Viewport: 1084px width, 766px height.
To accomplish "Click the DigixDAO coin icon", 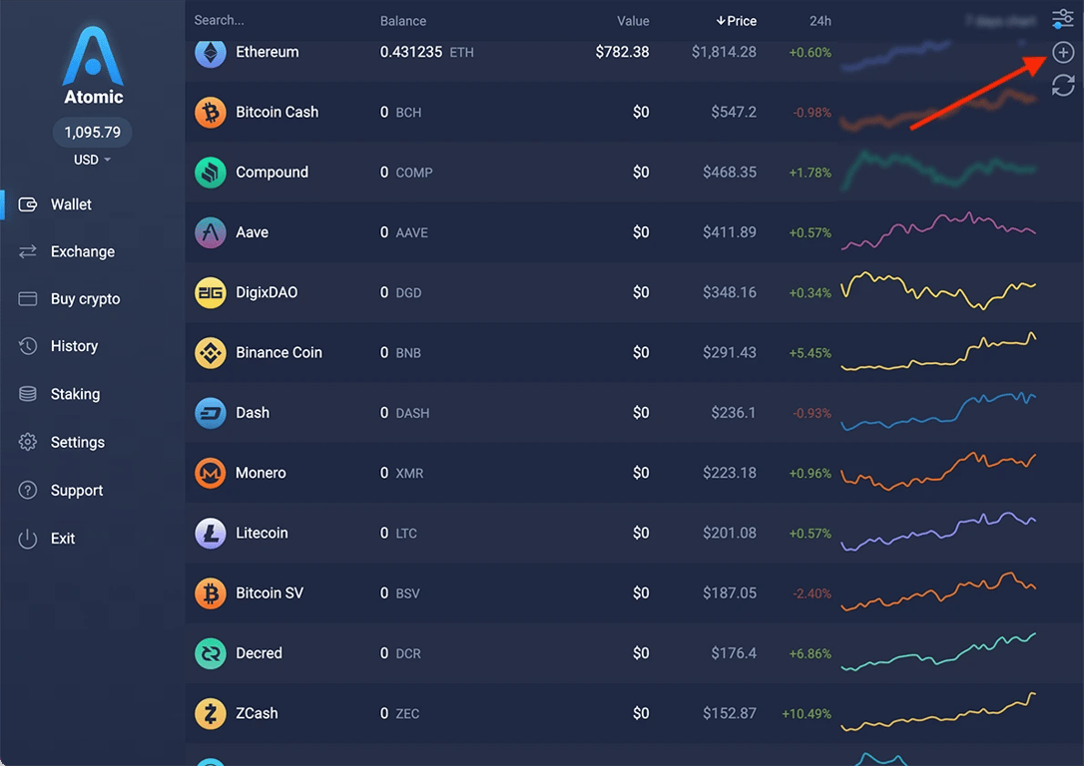I will point(211,292).
